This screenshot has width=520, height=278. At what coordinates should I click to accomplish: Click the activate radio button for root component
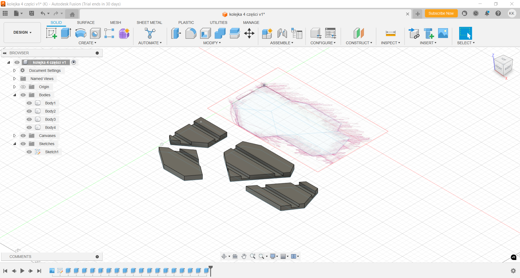tap(74, 62)
